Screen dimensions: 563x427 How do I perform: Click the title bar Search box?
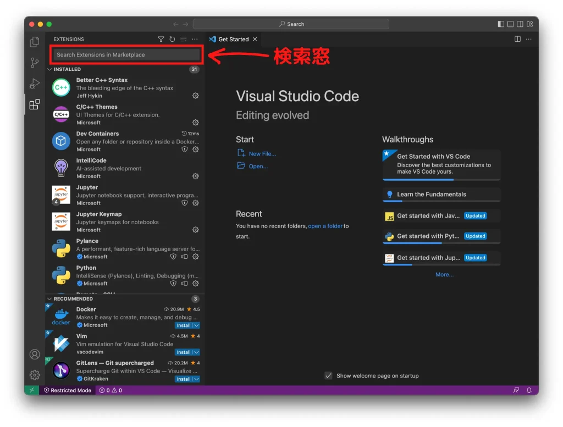pos(291,24)
